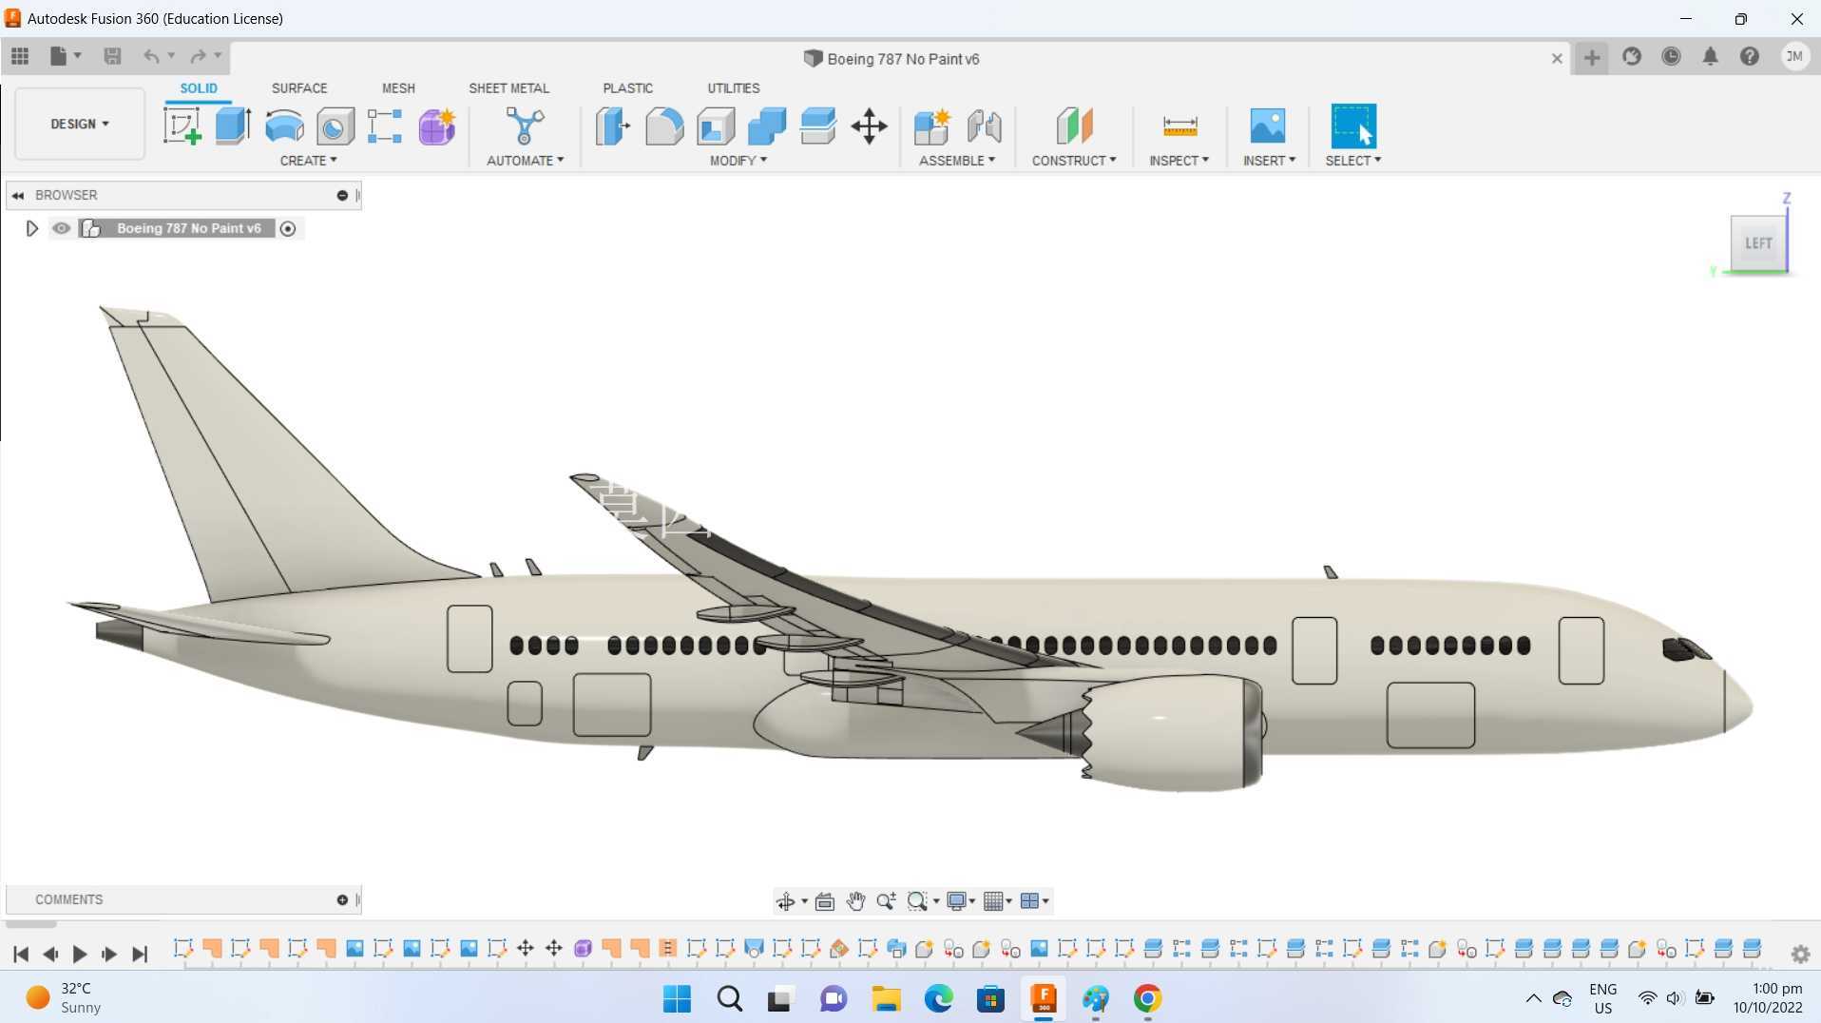This screenshot has width=1821, height=1023.
Task: Open the PLASTIC tab
Action: 627,88
